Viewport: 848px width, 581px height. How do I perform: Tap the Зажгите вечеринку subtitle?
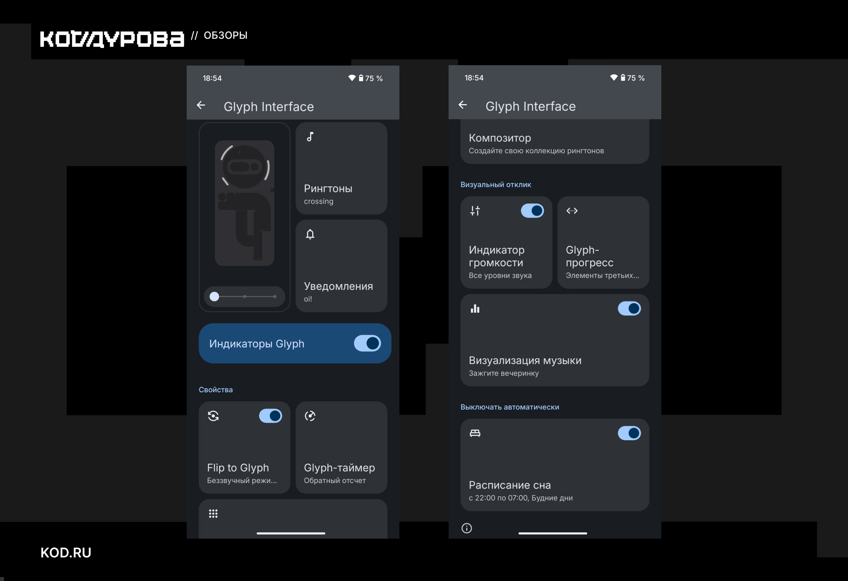click(x=504, y=373)
